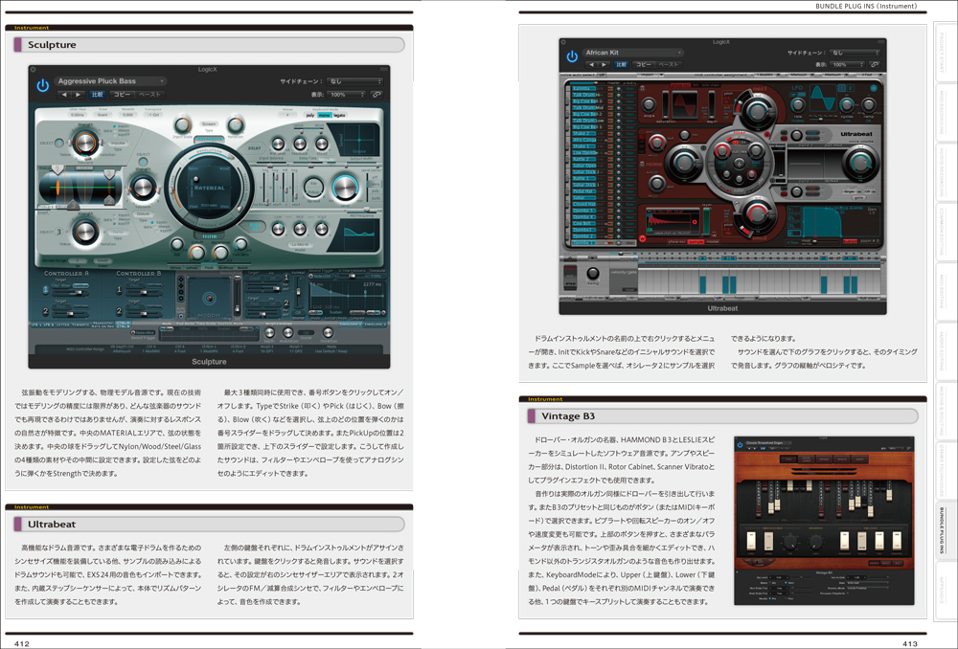958x649 pixels.
Task: Click Controller A target 1 slider in Sculpture
Action: click(72, 294)
